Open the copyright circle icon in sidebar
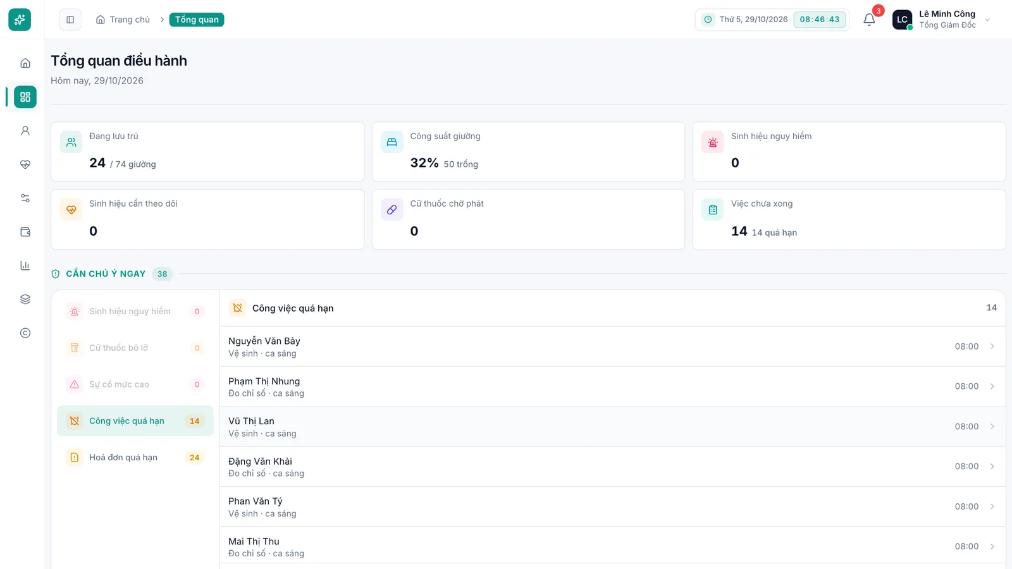Screen dimensions: 1012x569 [25, 333]
